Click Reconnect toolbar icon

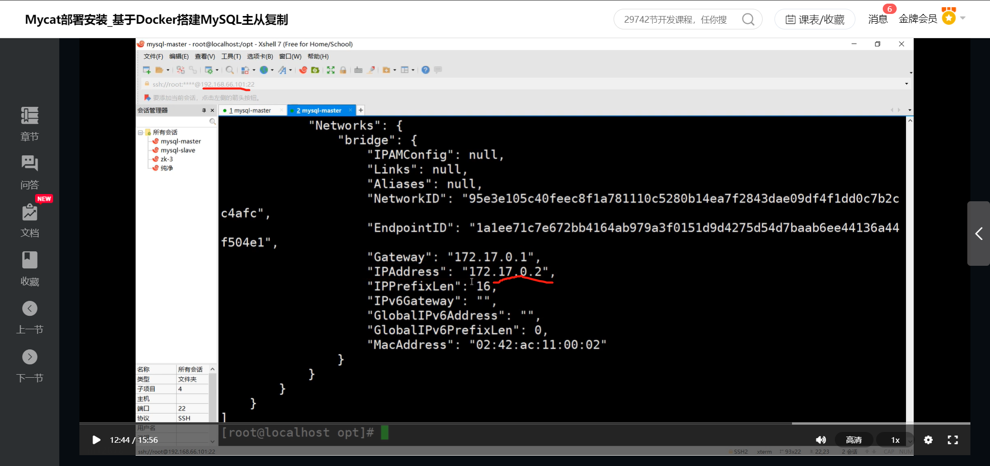[x=193, y=70]
